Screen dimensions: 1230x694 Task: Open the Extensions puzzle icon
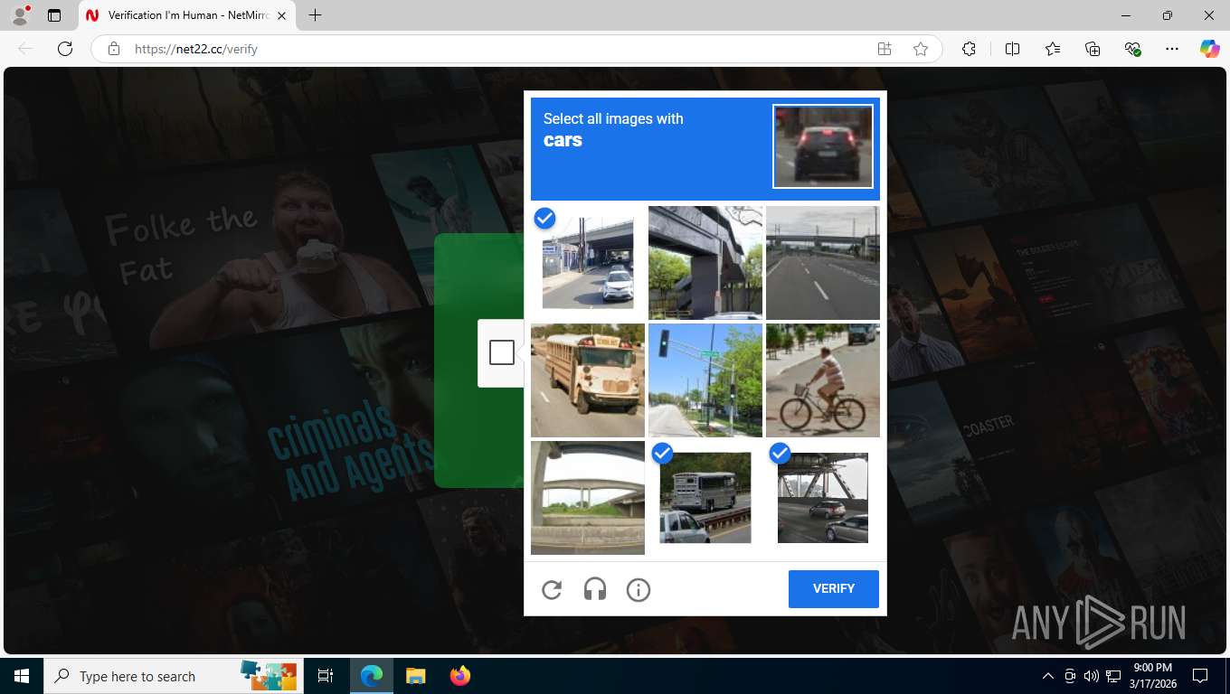[x=969, y=49]
